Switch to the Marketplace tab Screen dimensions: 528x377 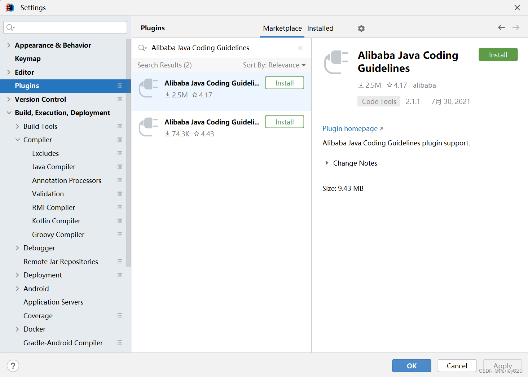(x=282, y=28)
